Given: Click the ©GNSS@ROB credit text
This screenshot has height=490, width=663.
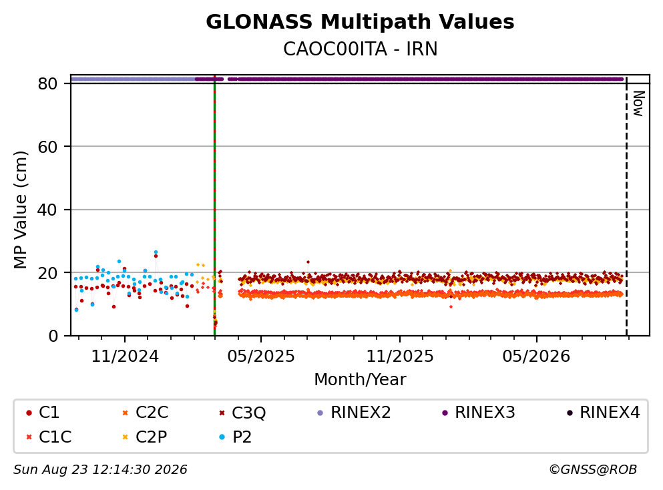Looking at the screenshot, I should coord(593,469).
